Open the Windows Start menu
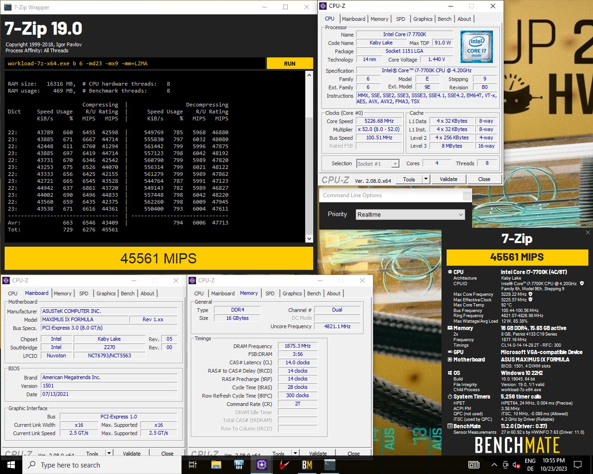Screen dimensions: 593x474 coord(11,465)
